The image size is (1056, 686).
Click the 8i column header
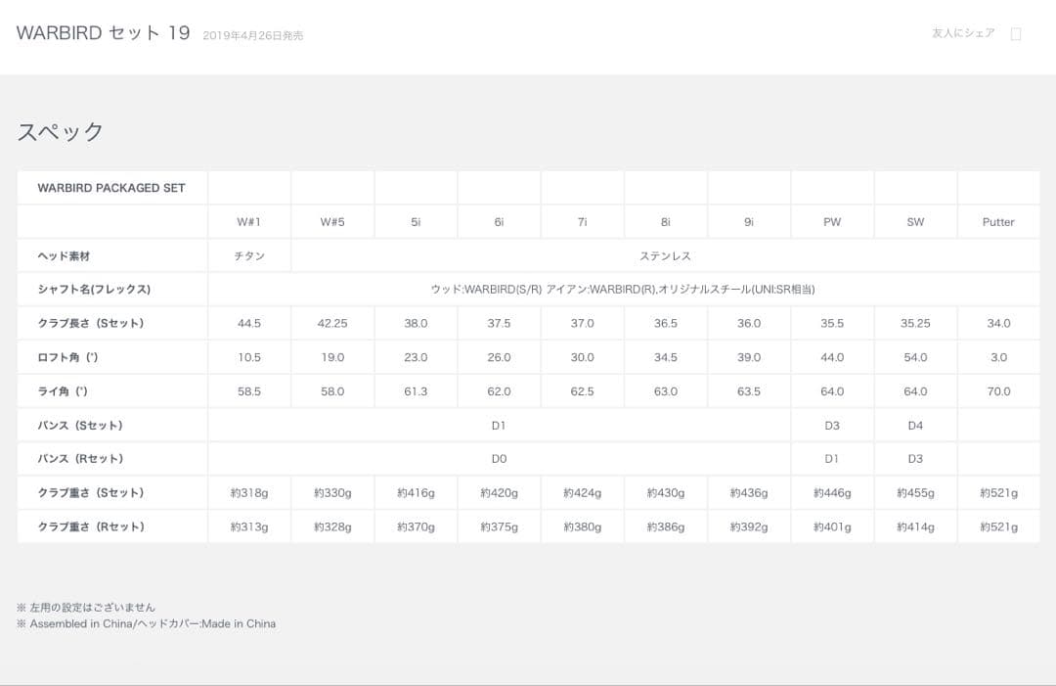point(666,222)
